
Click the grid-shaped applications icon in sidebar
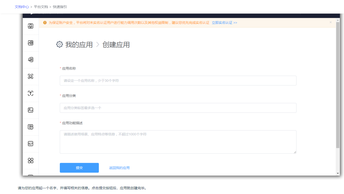point(30,160)
